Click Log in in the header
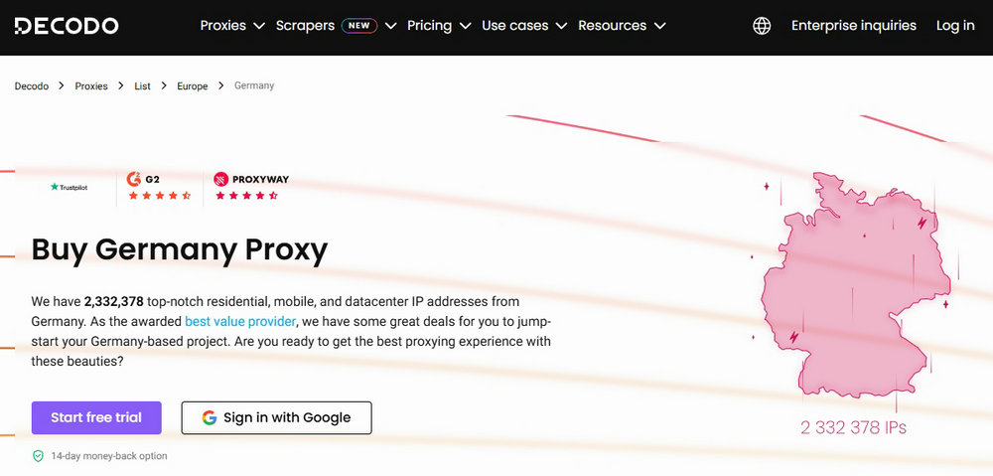 tap(955, 26)
